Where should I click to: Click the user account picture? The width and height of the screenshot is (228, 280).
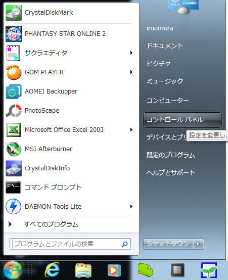pos(184,7)
